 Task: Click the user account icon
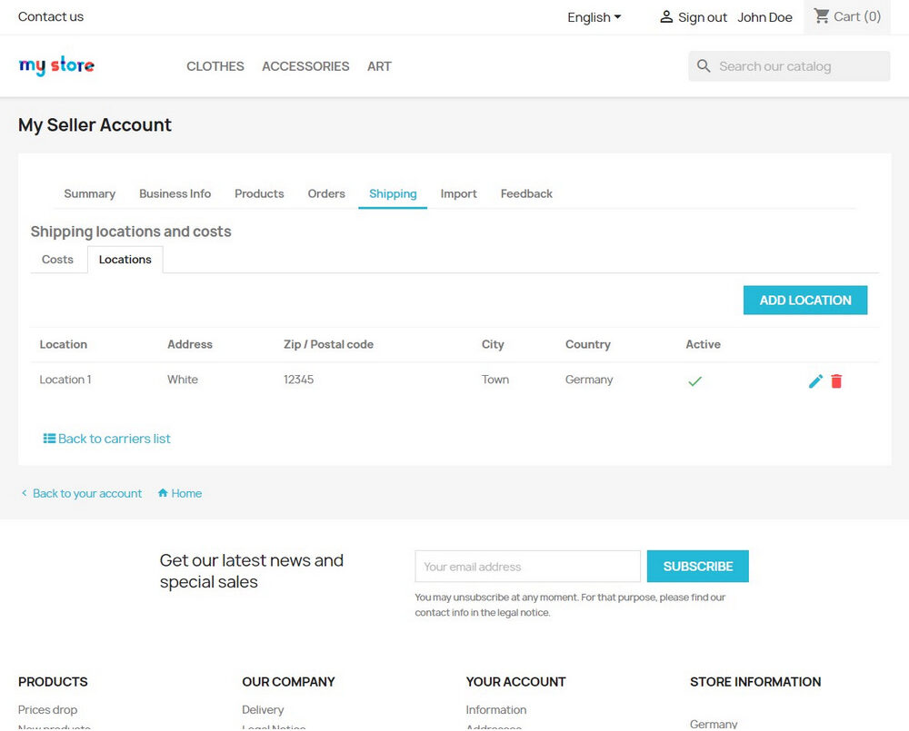pyautogui.click(x=666, y=16)
